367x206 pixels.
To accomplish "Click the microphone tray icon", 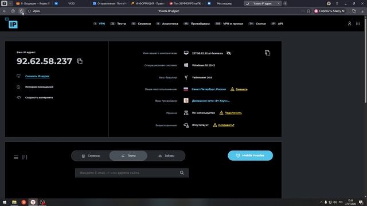I will coord(326,202).
